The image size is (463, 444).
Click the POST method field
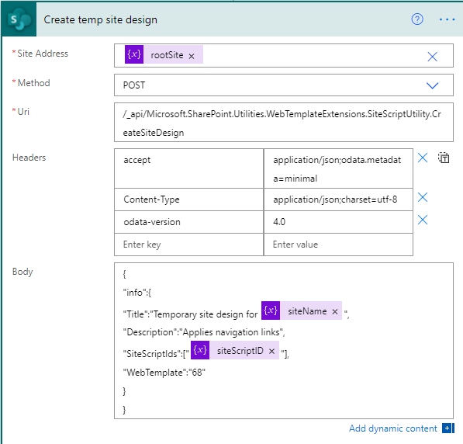tap(284, 85)
